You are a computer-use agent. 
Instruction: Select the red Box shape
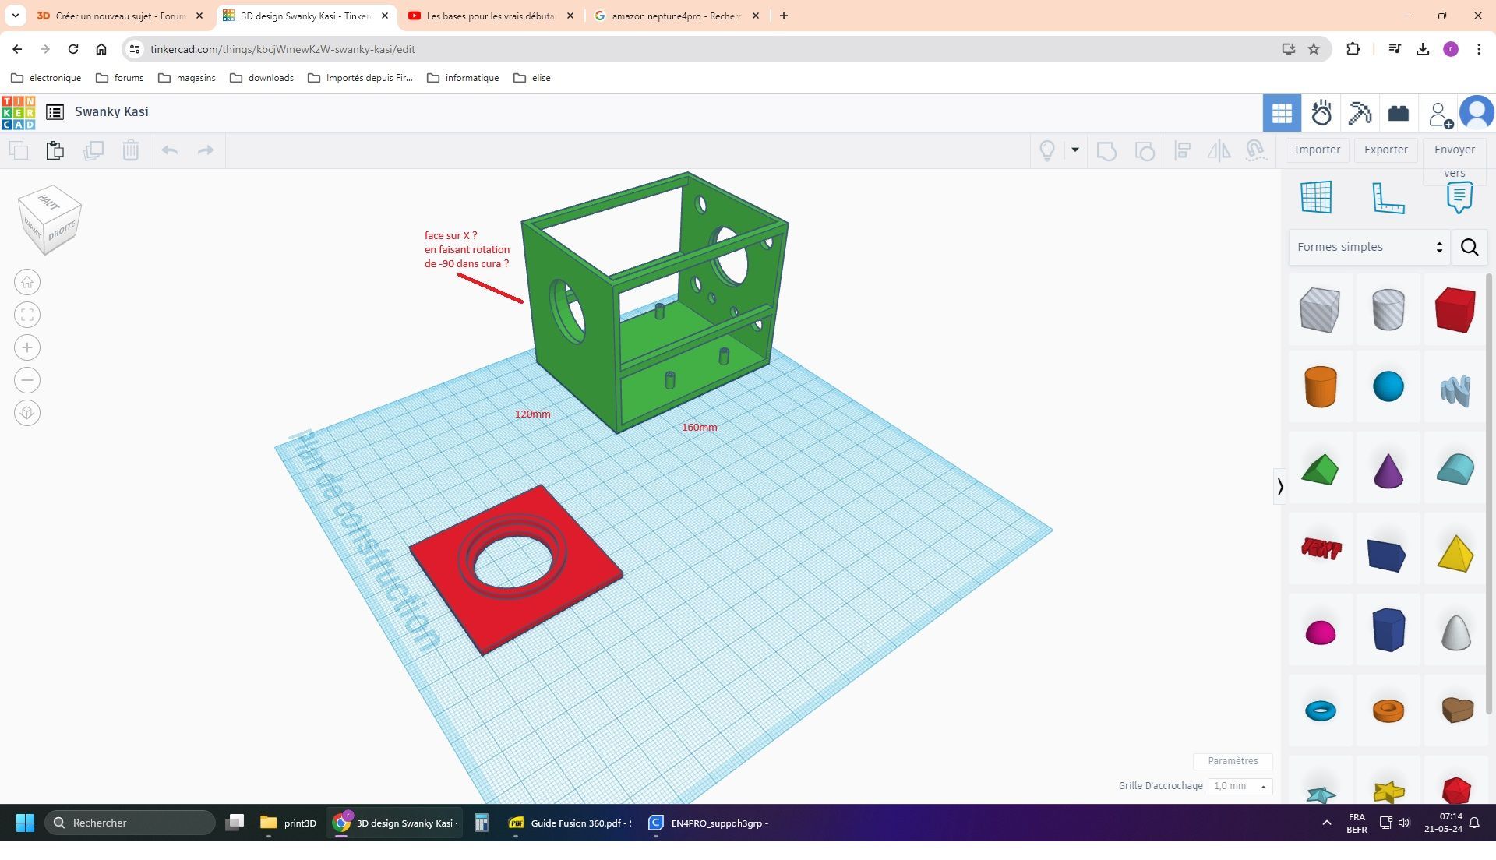tap(1455, 310)
